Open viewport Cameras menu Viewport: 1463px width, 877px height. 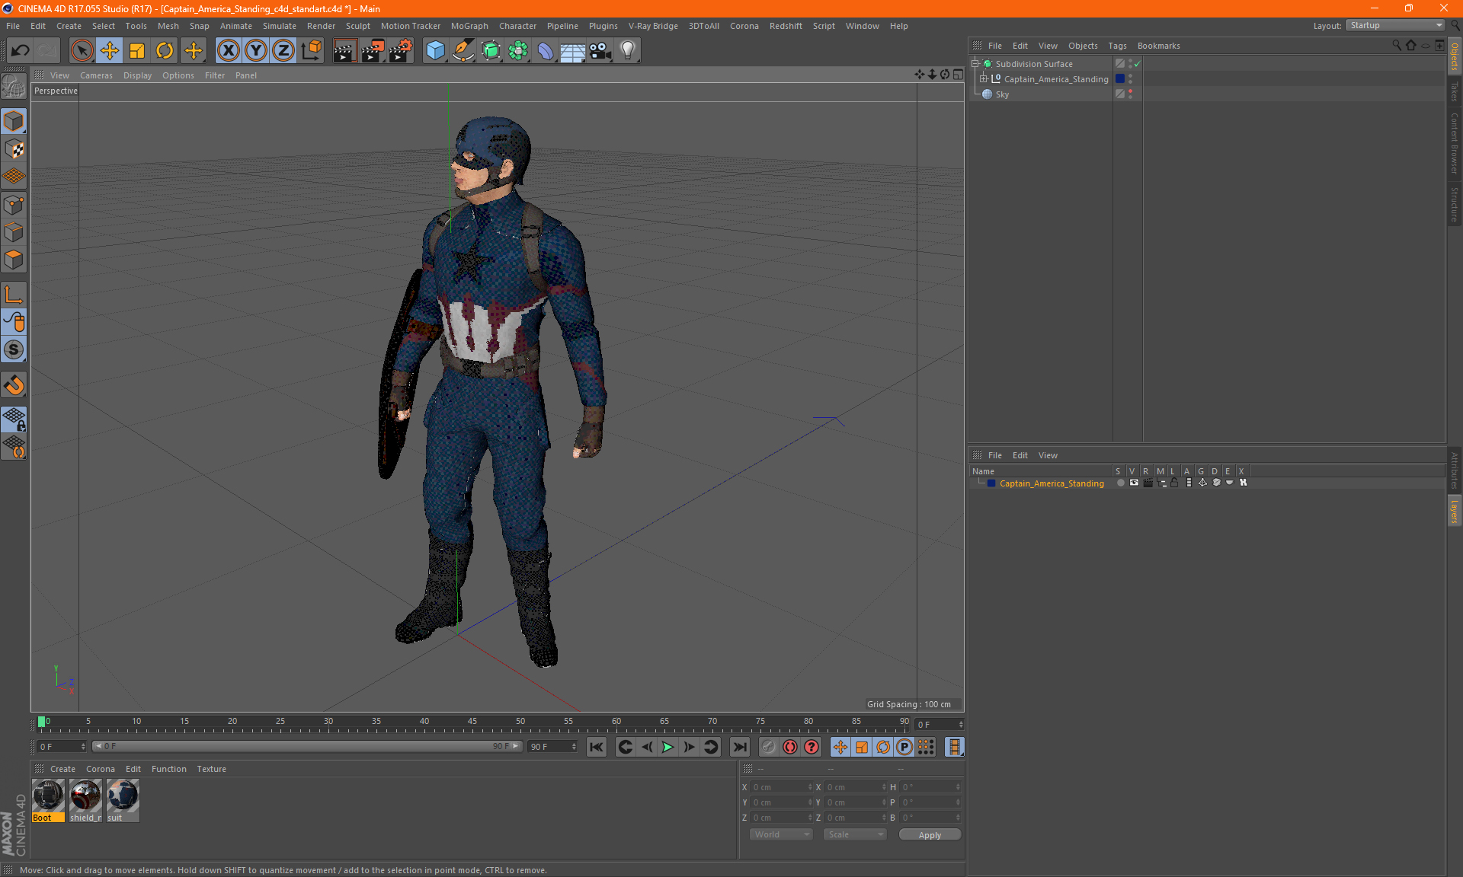(96, 75)
